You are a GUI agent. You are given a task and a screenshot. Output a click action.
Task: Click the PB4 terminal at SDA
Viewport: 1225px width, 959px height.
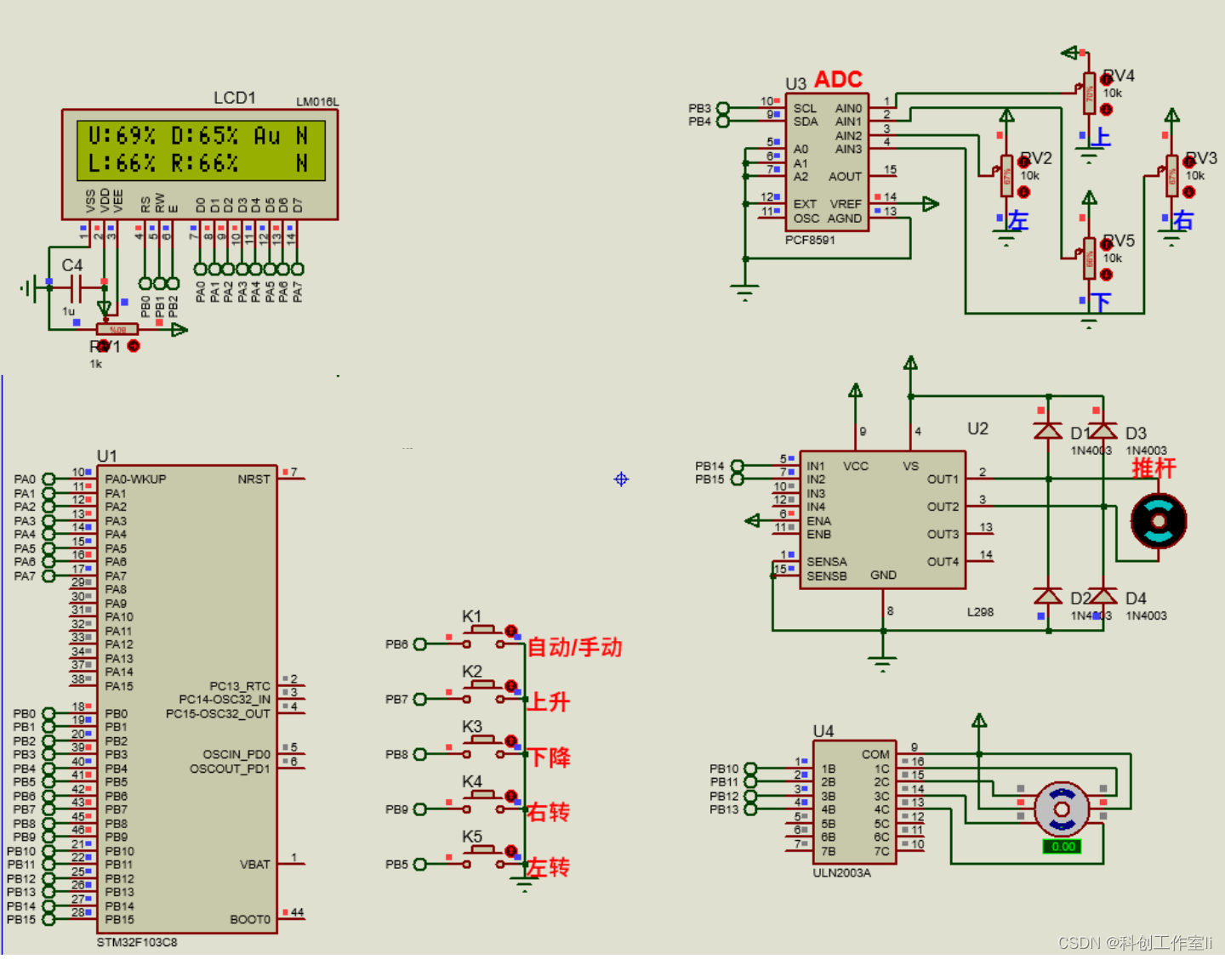tap(723, 122)
